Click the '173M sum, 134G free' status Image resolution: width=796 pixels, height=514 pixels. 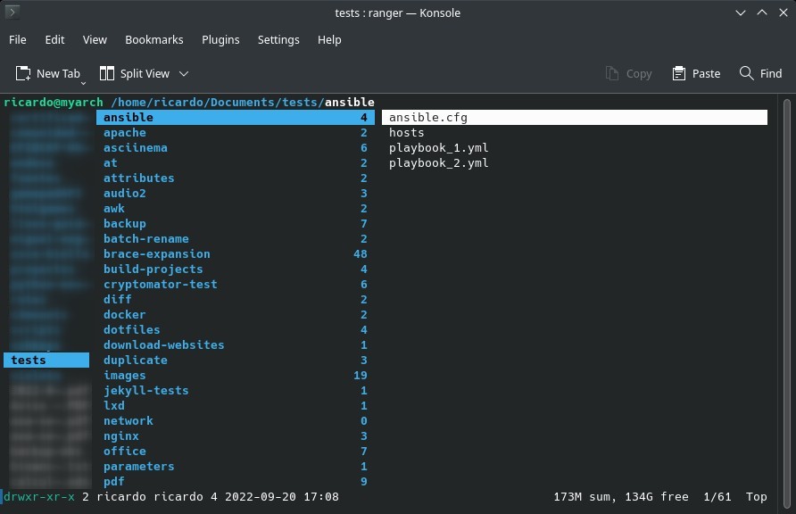click(621, 497)
